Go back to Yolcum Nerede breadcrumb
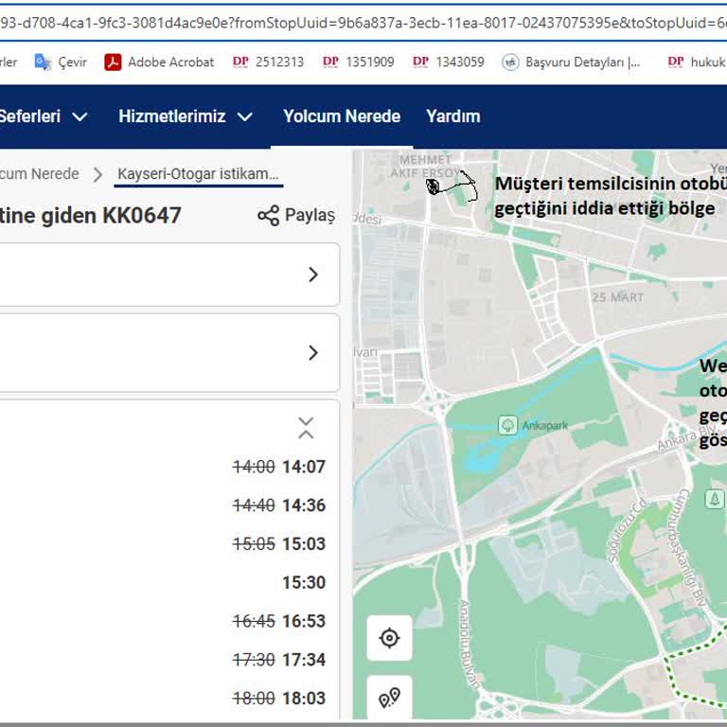The height and width of the screenshot is (727, 727). 40,174
